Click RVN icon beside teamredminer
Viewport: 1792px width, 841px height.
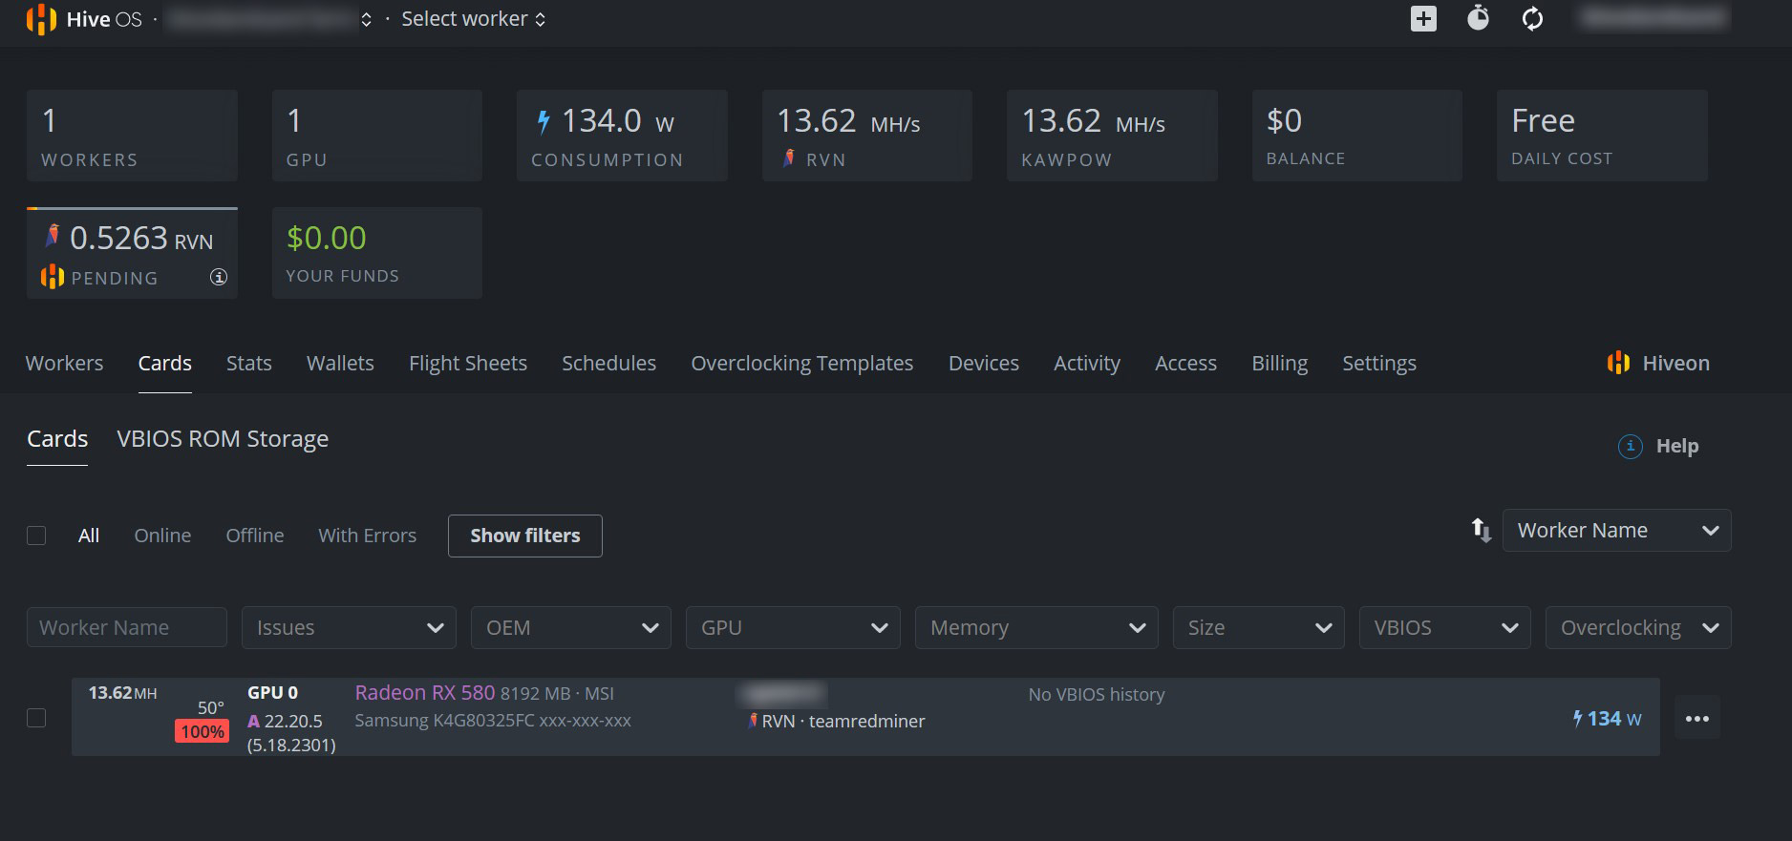[x=753, y=721]
